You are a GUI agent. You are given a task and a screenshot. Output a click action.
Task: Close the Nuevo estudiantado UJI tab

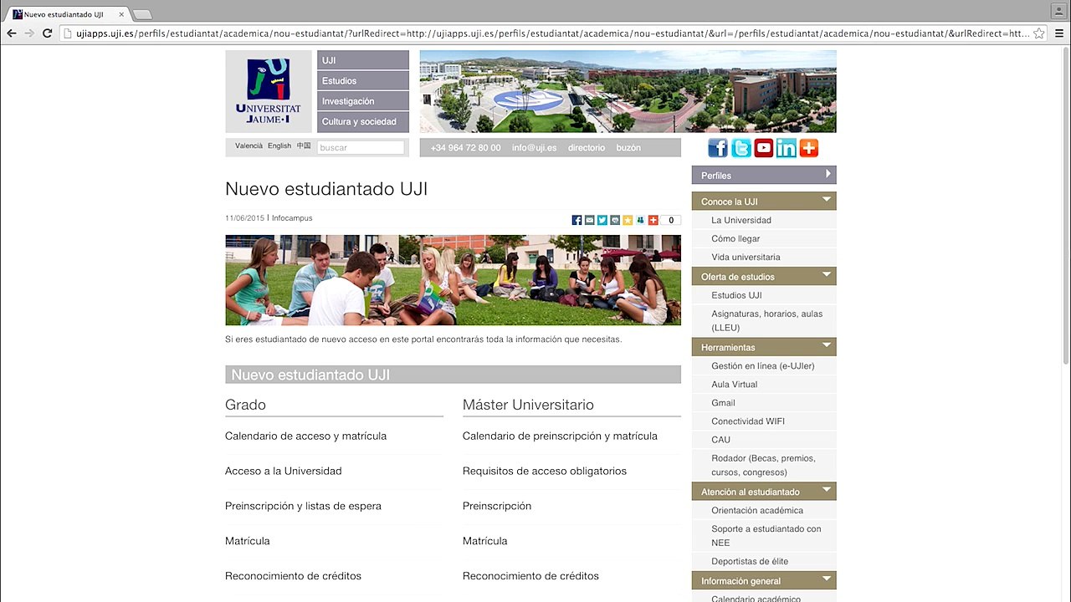click(x=121, y=14)
